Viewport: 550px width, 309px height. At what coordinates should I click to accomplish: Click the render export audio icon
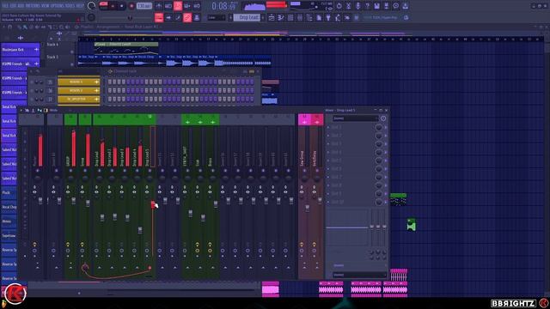click(386, 6)
